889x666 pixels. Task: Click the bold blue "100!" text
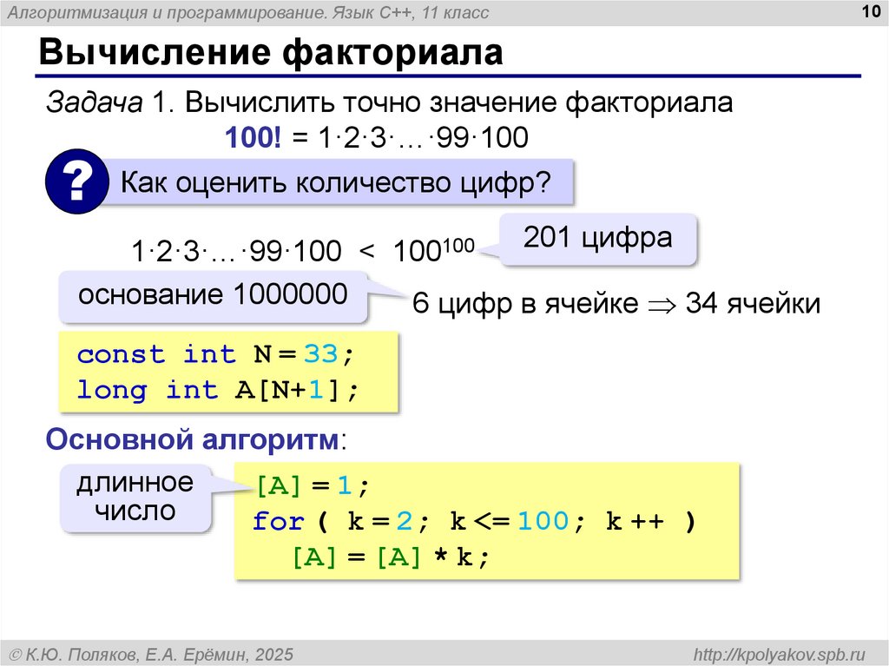(253, 137)
